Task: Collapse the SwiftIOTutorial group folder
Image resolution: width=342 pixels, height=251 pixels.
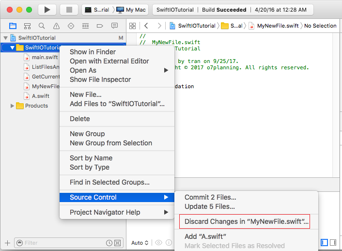Action: click(x=12, y=47)
